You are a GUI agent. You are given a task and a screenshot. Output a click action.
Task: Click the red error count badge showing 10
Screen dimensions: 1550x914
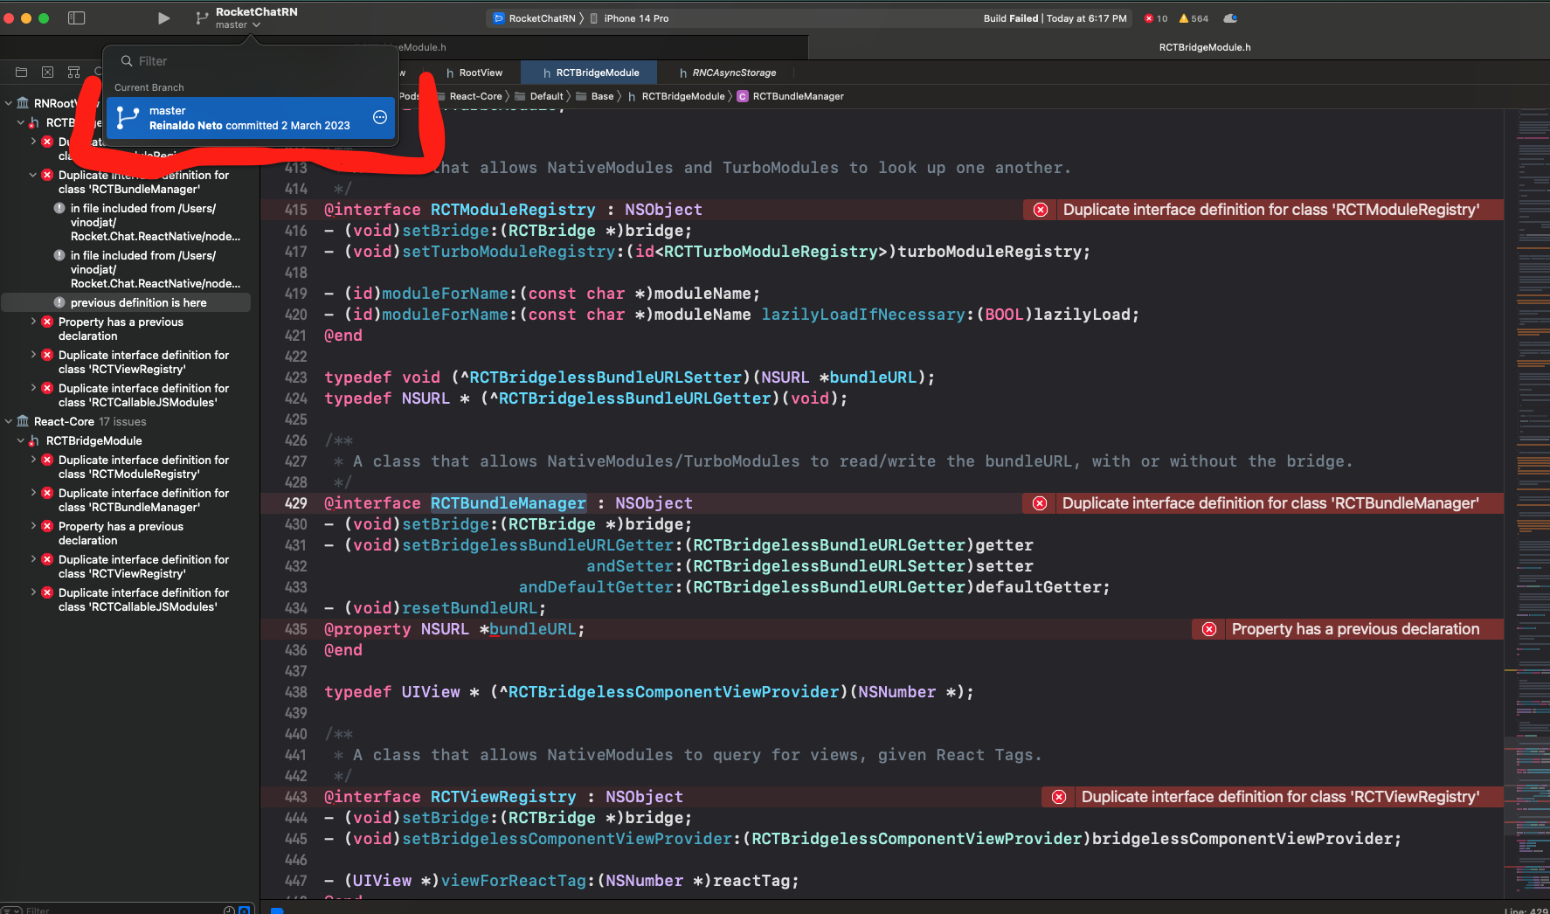tap(1155, 18)
